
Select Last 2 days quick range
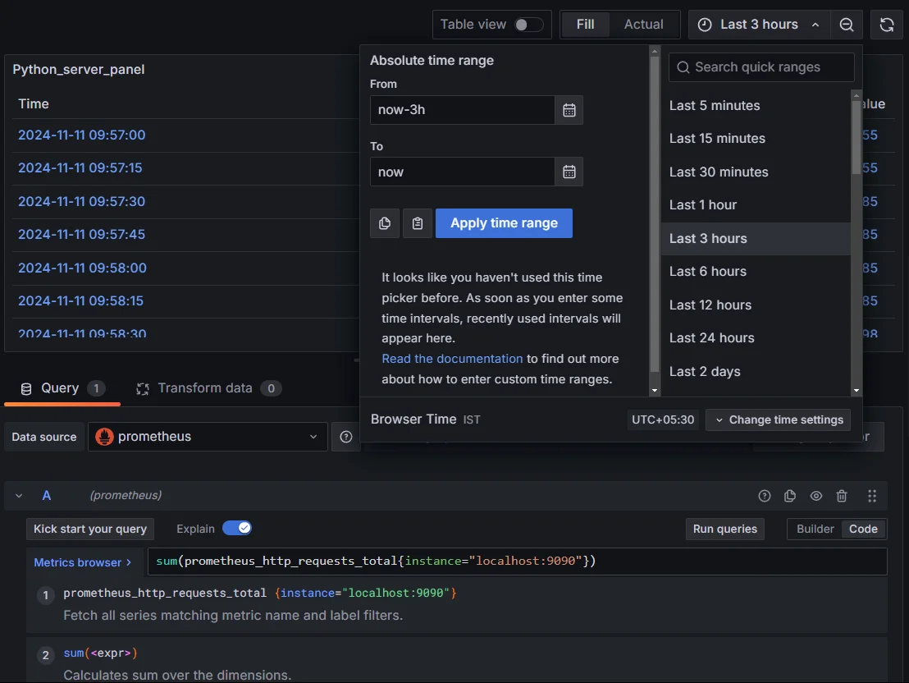tap(756, 371)
